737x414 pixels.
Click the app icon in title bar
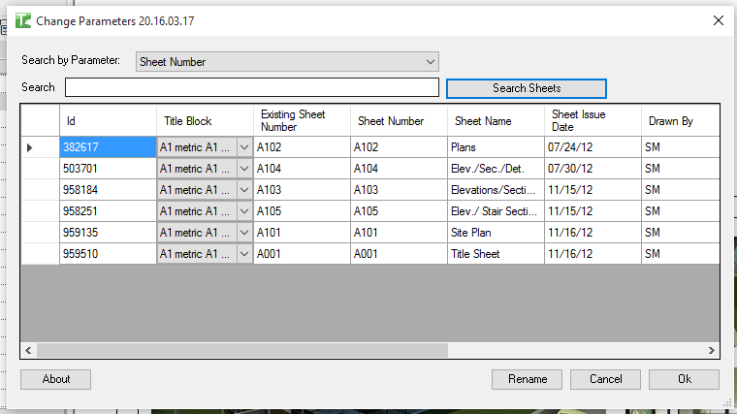coord(24,19)
